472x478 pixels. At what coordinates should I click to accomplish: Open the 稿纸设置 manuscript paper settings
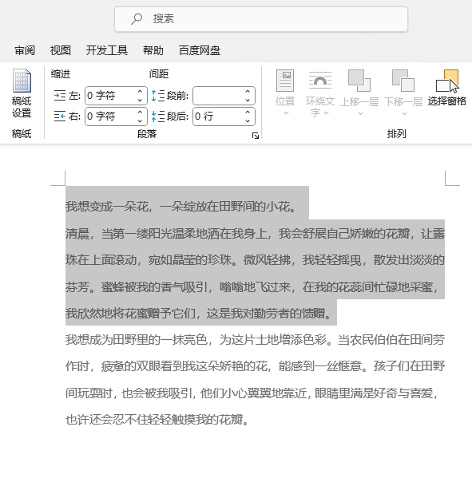[x=22, y=93]
